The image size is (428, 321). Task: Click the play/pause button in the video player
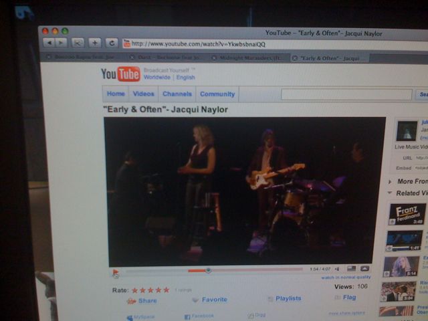point(116,272)
